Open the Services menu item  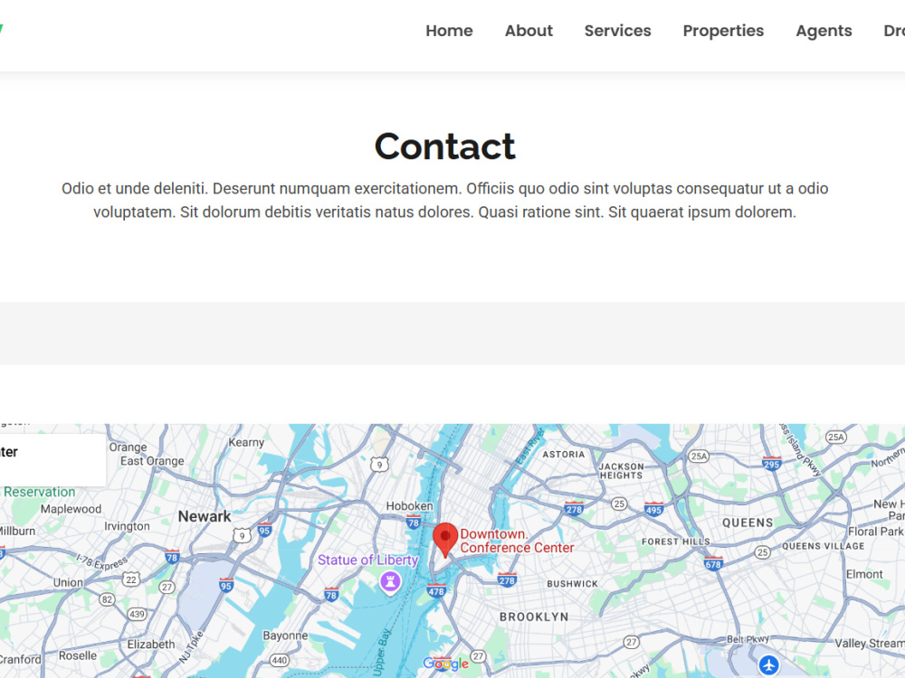pos(617,31)
